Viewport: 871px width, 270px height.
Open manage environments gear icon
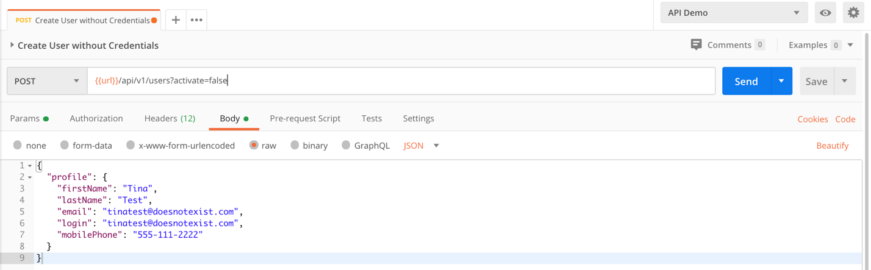(853, 13)
